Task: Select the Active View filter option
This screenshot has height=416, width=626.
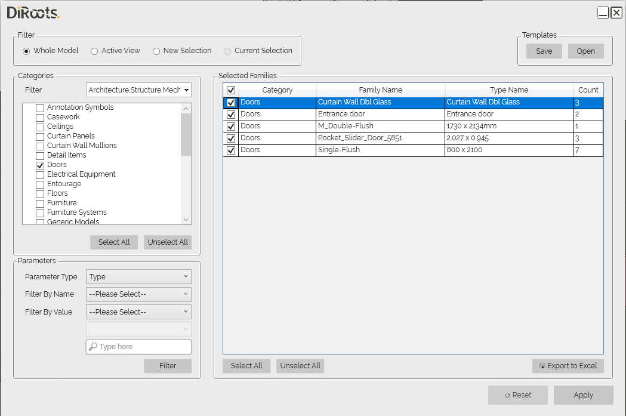Action: [94, 51]
